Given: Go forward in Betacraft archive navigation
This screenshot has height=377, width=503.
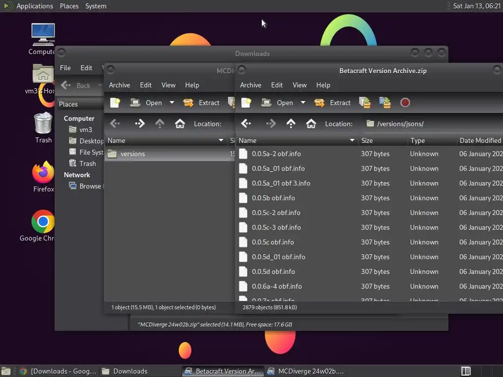Looking at the screenshot, I should (x=271, y=124).
